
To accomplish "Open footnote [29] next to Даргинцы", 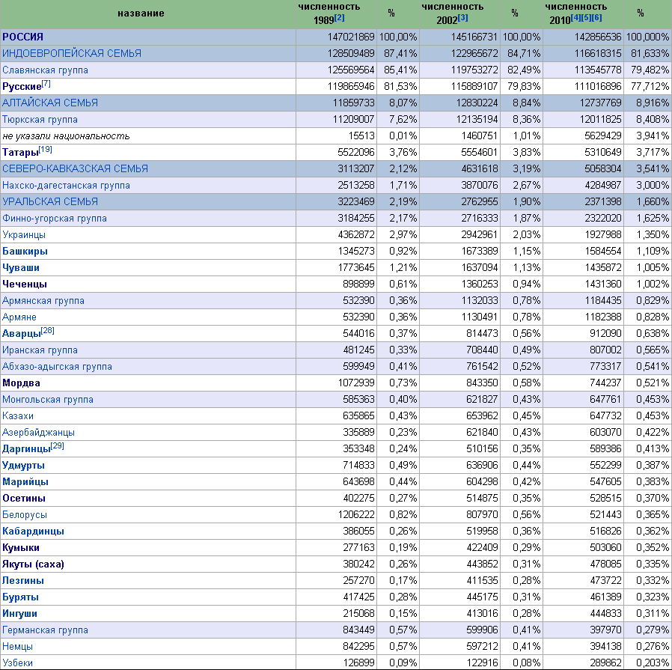I will coord(58,446).
